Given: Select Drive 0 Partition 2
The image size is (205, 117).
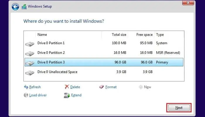Looking at the screenshot, I should tap(104, 53).
